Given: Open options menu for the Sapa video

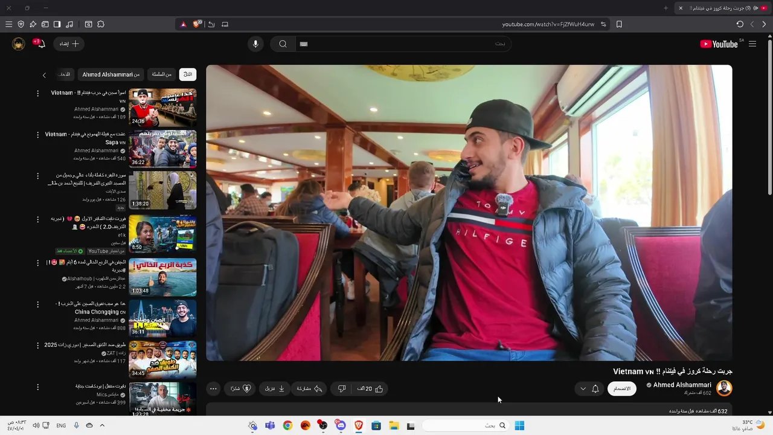Looking at the screenshot, I should tap(37, 135).
